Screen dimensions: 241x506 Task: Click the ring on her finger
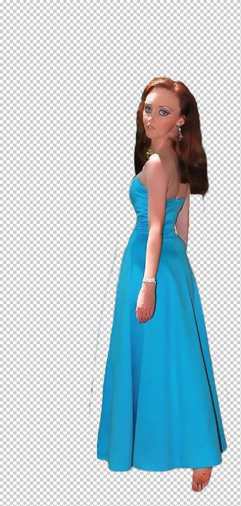coord(148,314)
